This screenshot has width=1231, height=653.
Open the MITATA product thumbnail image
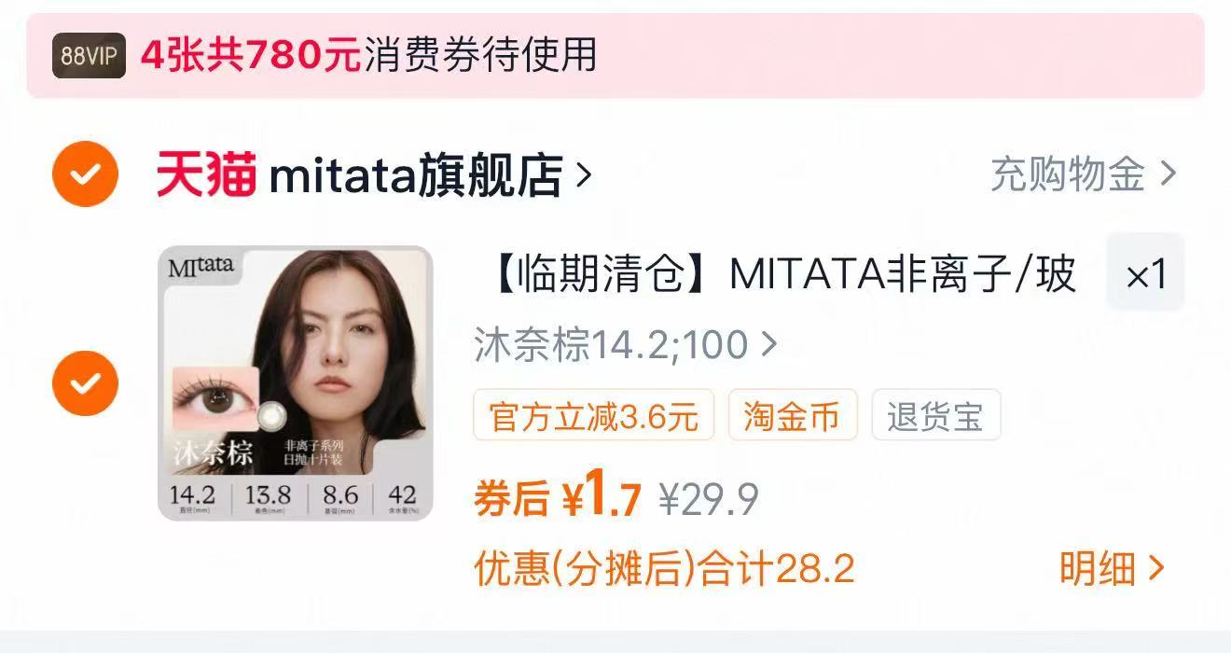coord(296,382)
